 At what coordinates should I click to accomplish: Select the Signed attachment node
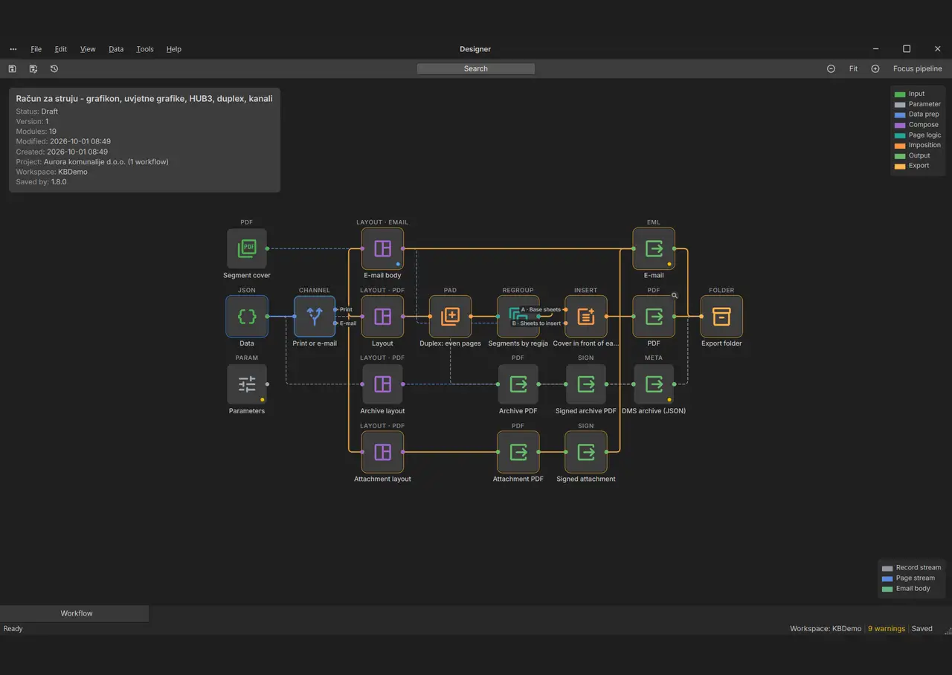[586, 452]
